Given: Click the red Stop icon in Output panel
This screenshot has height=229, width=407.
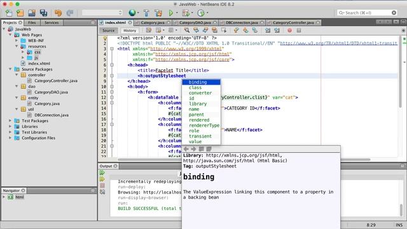Looking at the screenshot, I should [102, 185].
